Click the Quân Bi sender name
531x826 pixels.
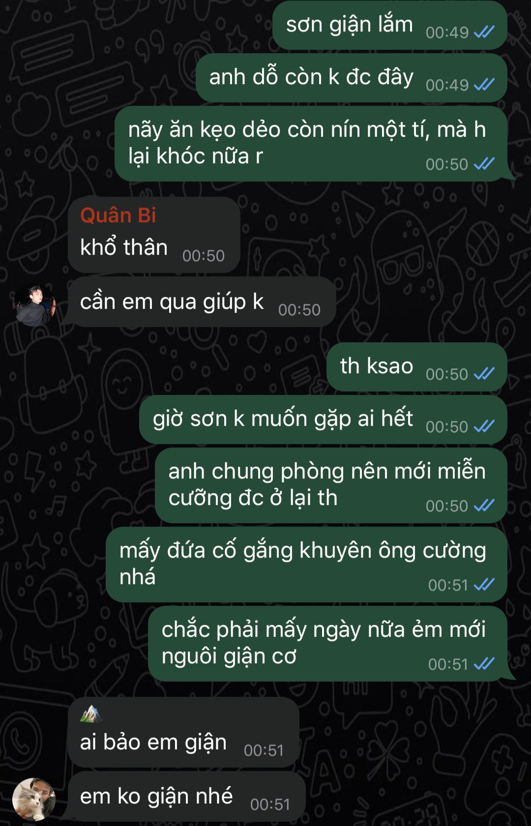click(x=118, y=215)
